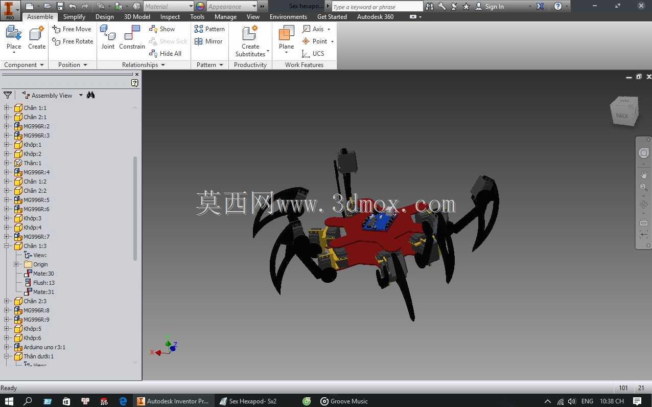Expand the Arduino uno r3:1 node
This screenshot has height=407, width=652.
7,347
